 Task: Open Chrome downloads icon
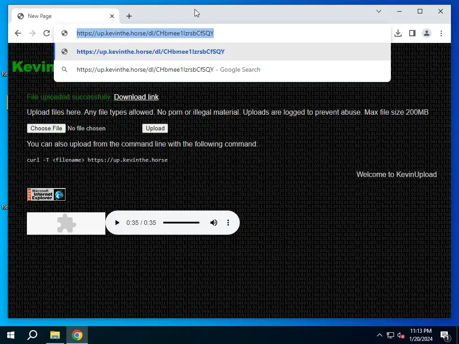(398, 33)
